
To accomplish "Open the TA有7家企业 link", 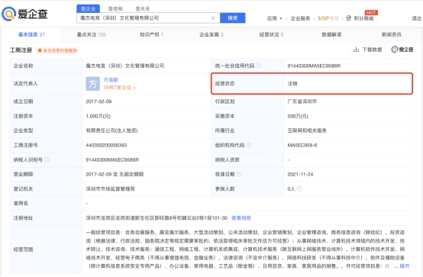I will click(x=120, y=88).
